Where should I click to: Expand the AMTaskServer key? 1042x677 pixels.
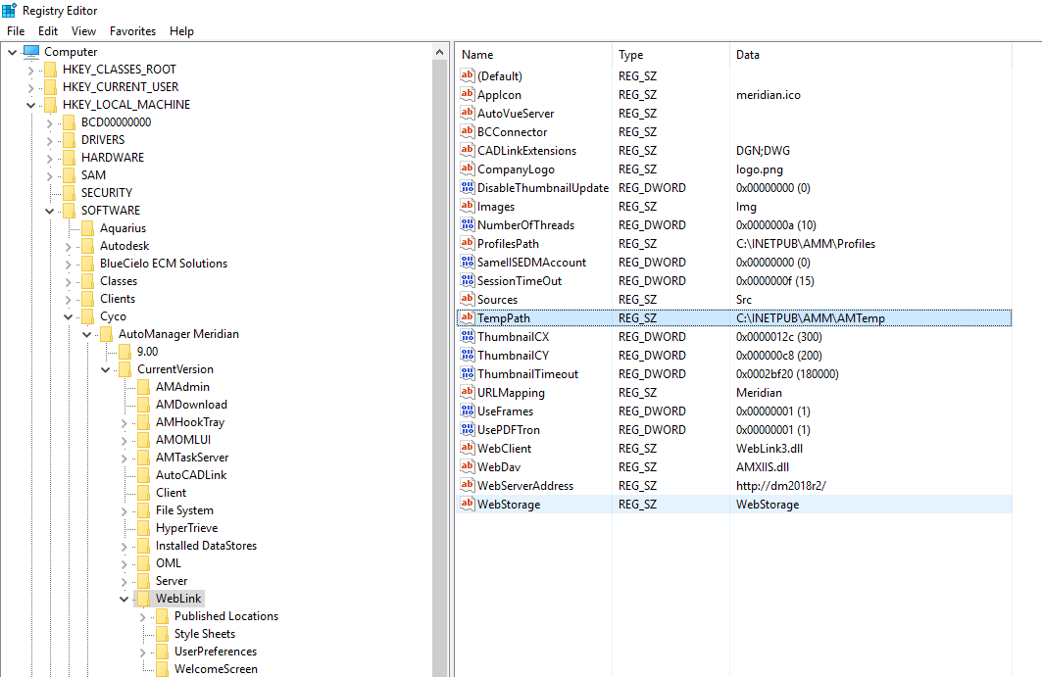pos(124,458)
